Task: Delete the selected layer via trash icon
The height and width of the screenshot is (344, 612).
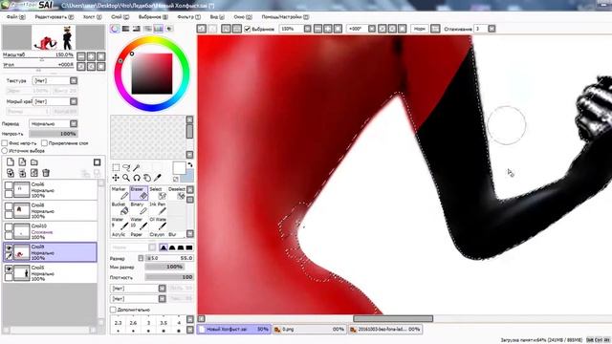Action: point(46,173)
